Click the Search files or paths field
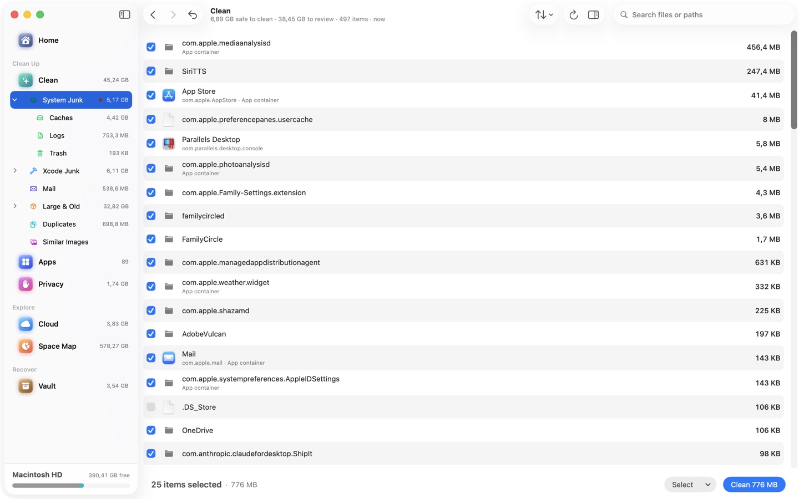 coord(704,15)
